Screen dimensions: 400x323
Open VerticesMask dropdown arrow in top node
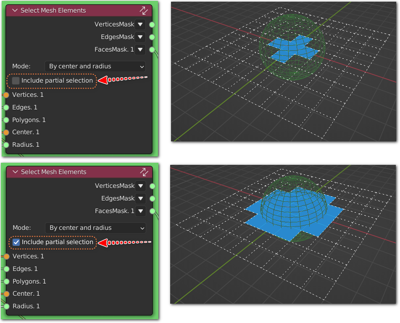pos(140,24)
